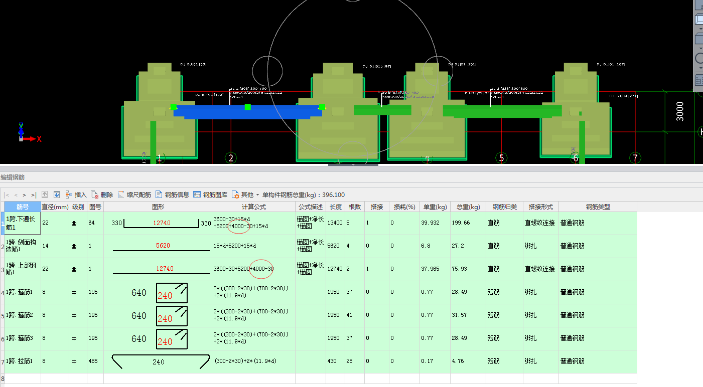Click the 筋号 column header
Image resolution: width=703 pixels, height=387 pixels.
click(x=23, y=207)
